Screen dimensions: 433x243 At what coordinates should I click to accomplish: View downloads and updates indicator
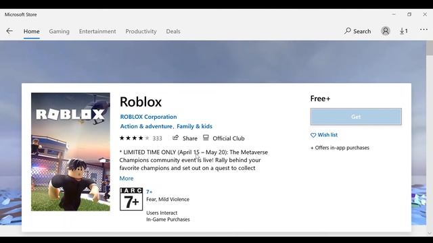tap(404, 31)
